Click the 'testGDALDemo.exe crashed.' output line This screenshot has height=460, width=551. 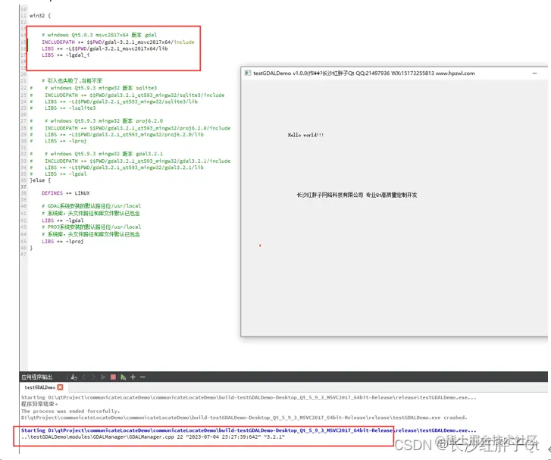coord(244,418)
